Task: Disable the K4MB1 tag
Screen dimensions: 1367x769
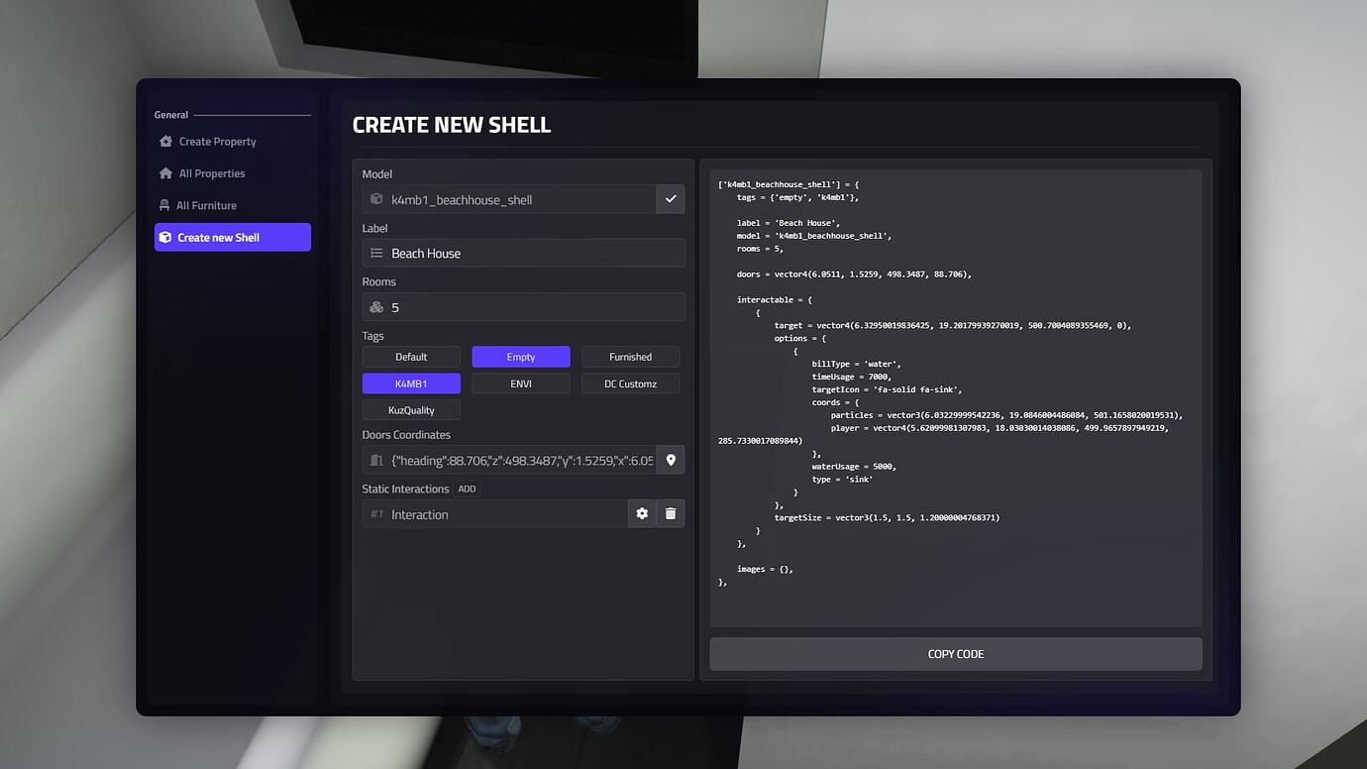Action: point(411,384)
